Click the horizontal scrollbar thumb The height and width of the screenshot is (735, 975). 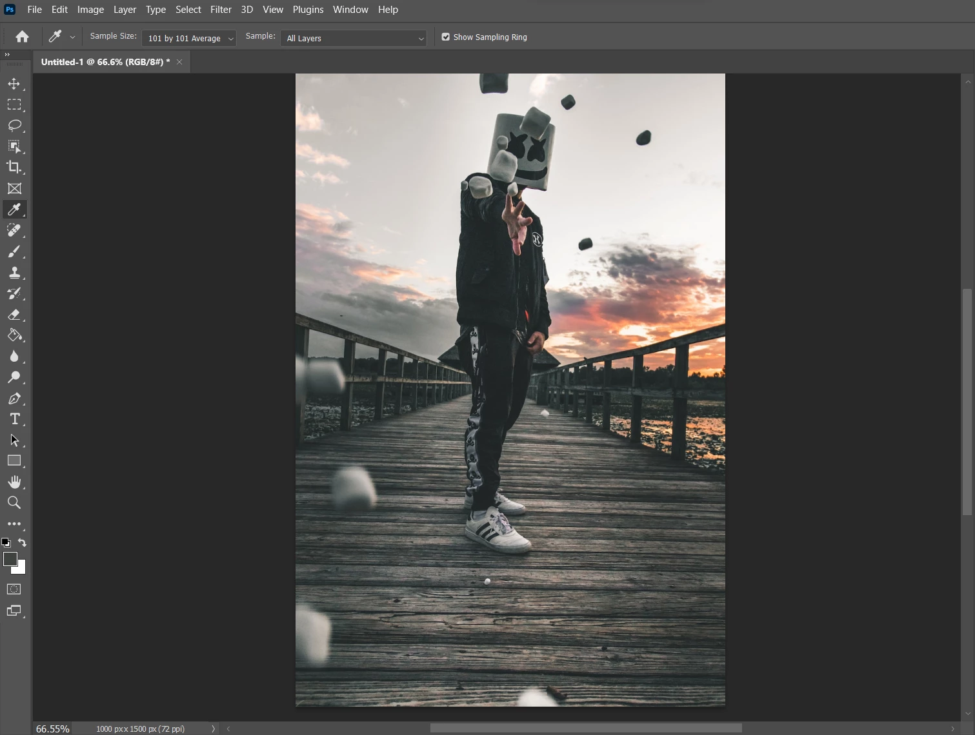(586, 728)
